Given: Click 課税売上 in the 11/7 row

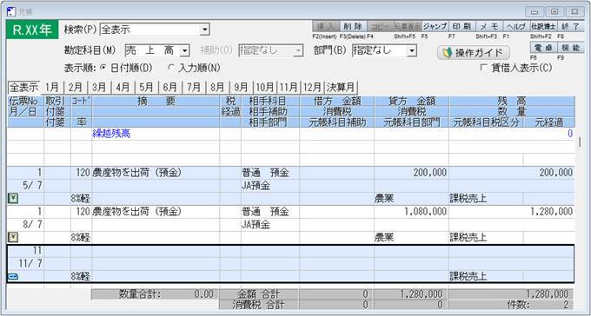Looking at the screenshot, I should [468, 277].
